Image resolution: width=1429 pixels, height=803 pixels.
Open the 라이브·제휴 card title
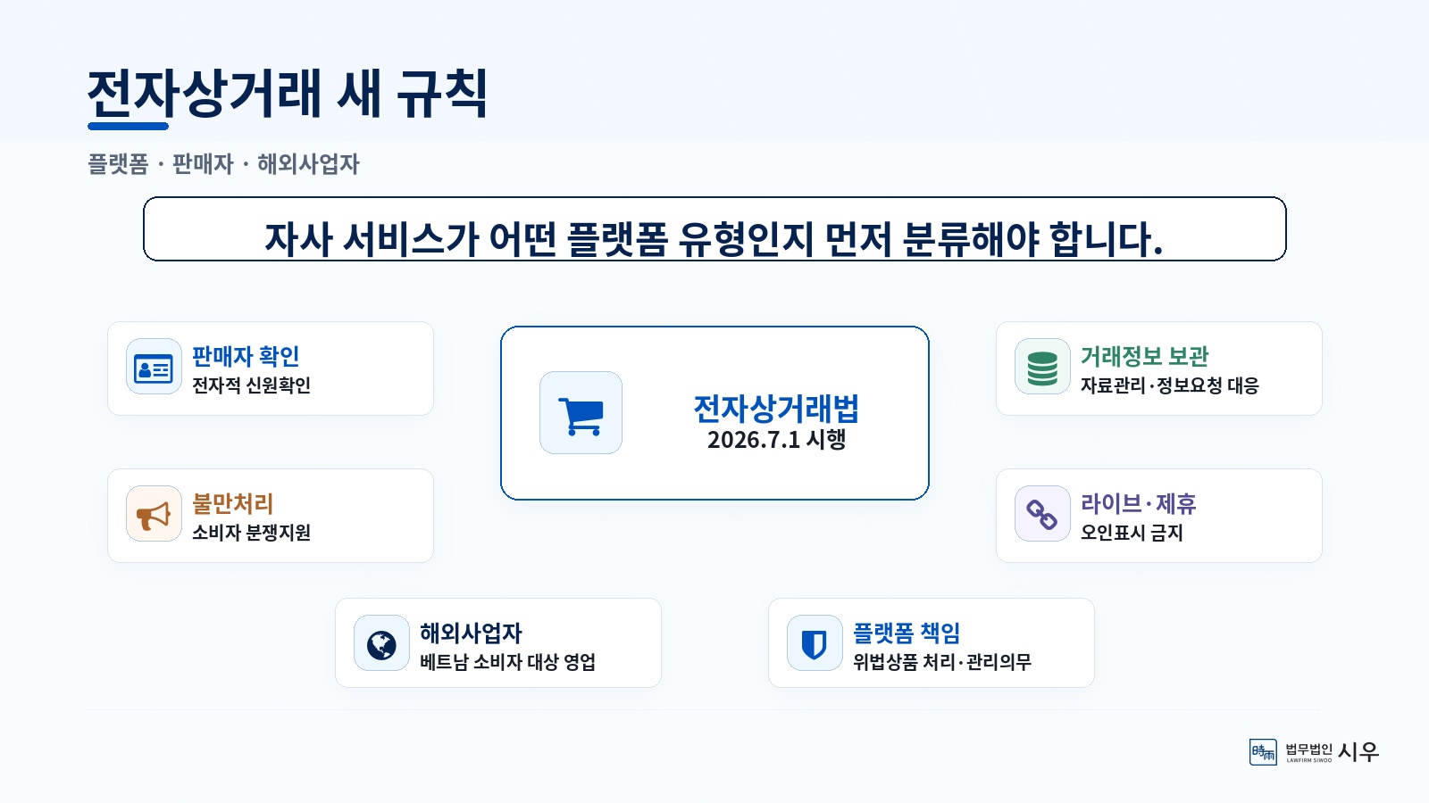point(1138,503)
